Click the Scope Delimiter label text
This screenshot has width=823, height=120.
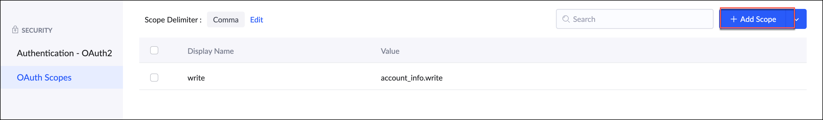[173, 20]
